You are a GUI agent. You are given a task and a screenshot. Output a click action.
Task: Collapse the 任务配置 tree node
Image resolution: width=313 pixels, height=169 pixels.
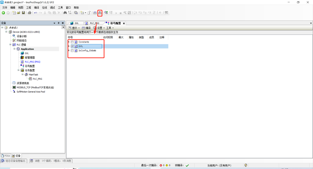(18, 70)
